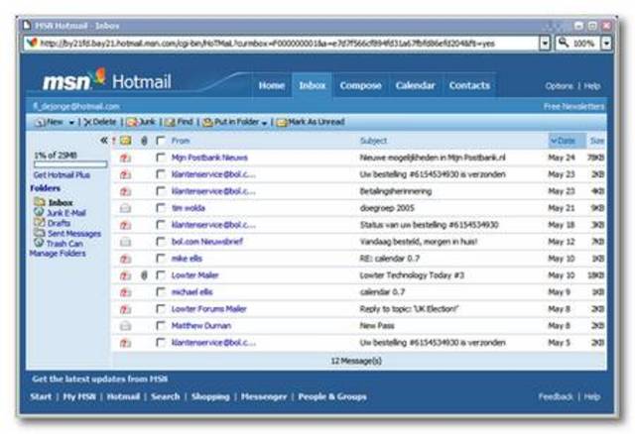Sort by the priority exclamation column
635x434 pixels.
coord(114,141)
